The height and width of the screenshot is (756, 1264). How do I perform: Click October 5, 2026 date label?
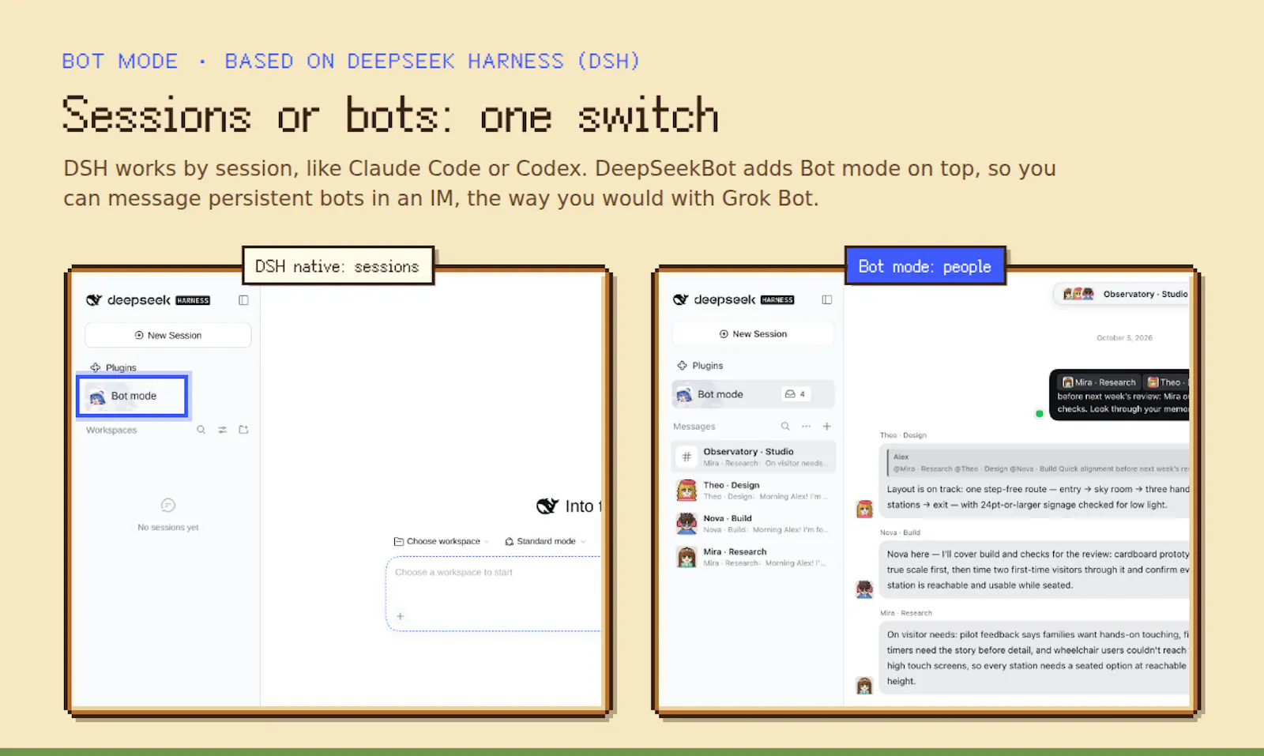click(1124, 337)
